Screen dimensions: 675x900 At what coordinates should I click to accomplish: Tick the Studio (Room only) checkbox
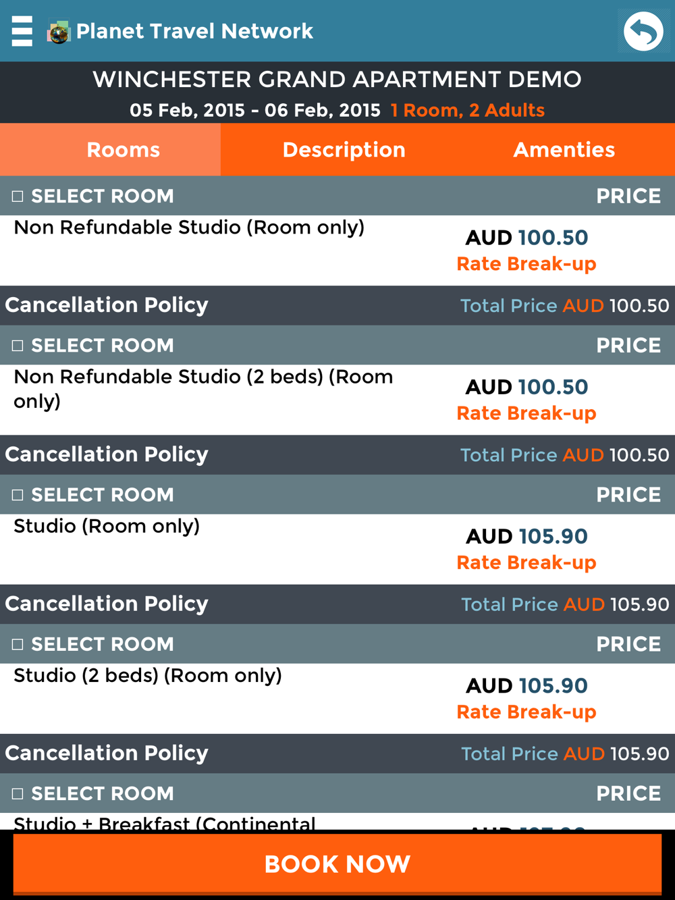pos(18,495)
